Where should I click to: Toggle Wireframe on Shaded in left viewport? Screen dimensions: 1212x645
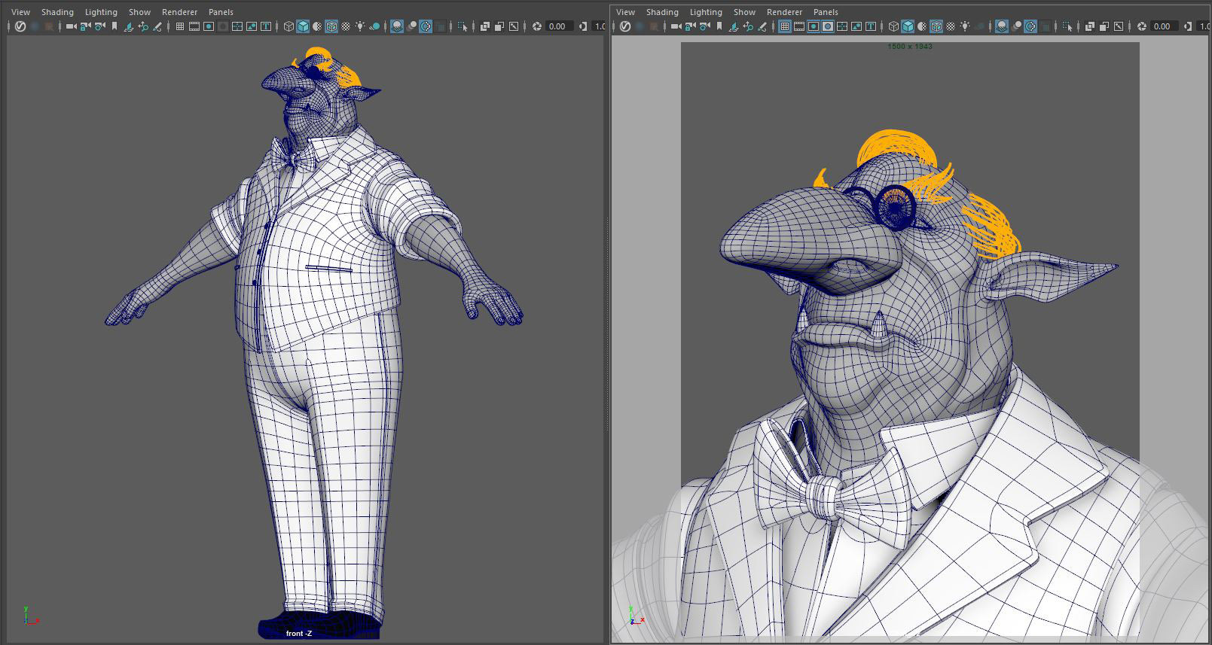pyautogui.click(x=331, y=26)
